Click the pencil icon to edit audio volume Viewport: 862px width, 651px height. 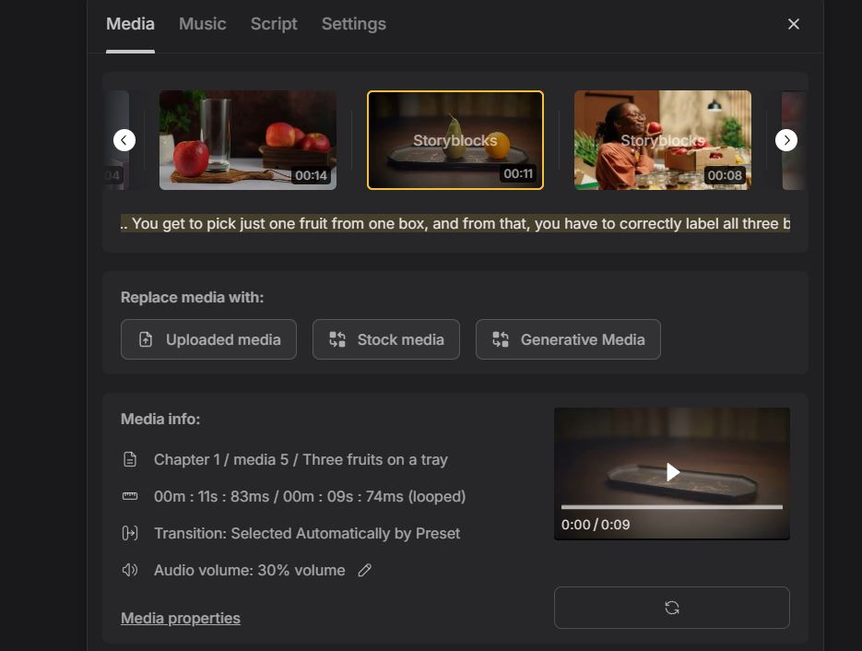pos(365,571)
